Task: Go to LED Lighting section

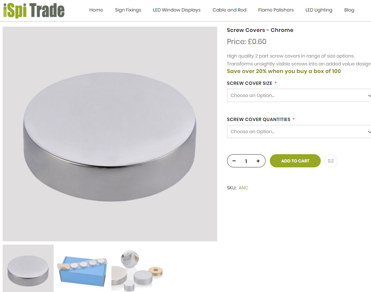Action: tap(319, 10)
